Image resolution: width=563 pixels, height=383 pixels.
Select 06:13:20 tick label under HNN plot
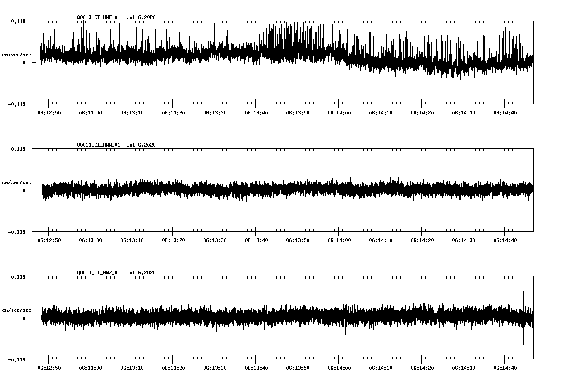tap(174, 240)
